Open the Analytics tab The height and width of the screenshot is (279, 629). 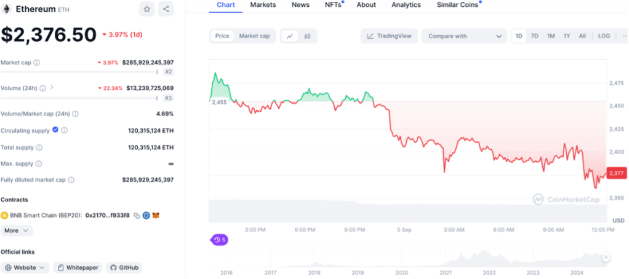[406, 5]
